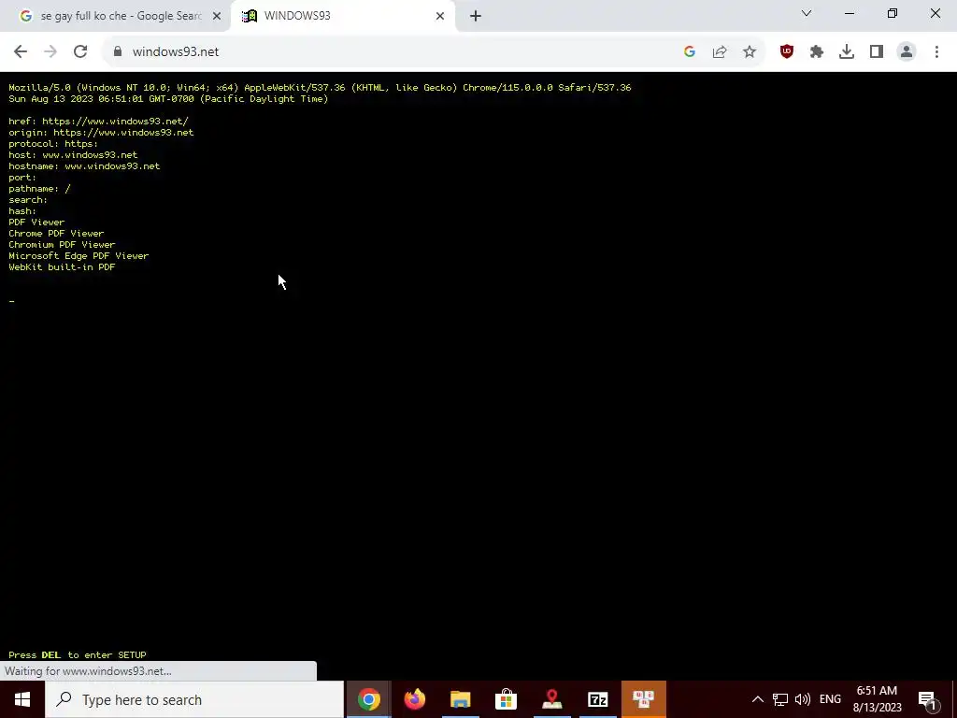The height and width of the screenshot is (718, 957).
Task: Open the Extensions puzzle menu
Action: tap(817, 52)
